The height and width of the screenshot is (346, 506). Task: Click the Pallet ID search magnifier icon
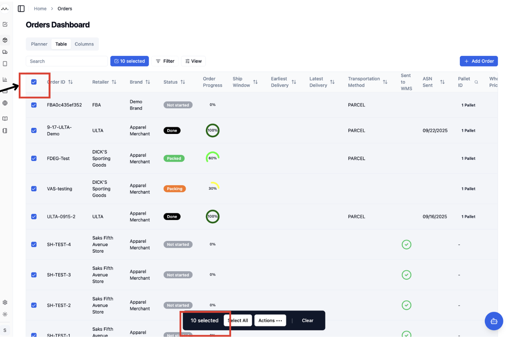(x=476, y=82)
